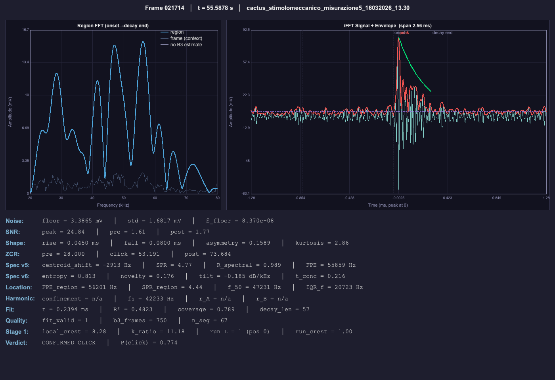Click the "Frequency (kHz)" axis label
The width and height of the screenshot is (555, 380).
pyautogui.click(x=113, y=205)
